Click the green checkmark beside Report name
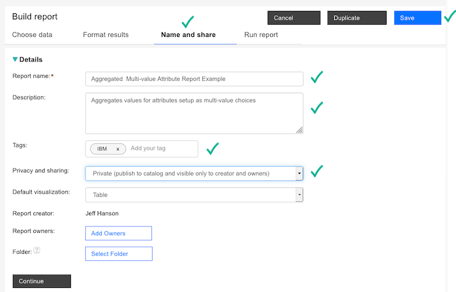456x292 pixels. [x=317, y=77]
